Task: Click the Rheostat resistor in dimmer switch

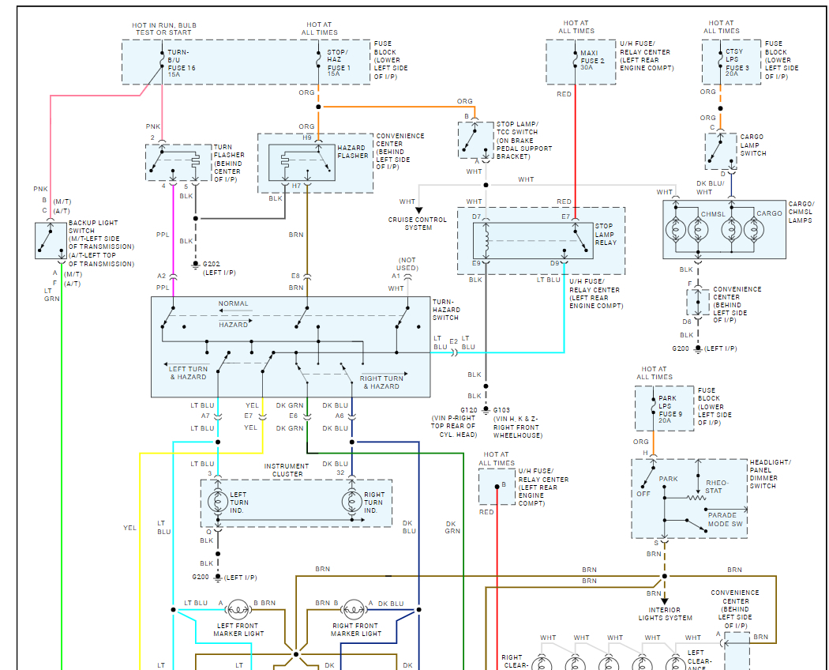Action: click(x=696, y=498)
